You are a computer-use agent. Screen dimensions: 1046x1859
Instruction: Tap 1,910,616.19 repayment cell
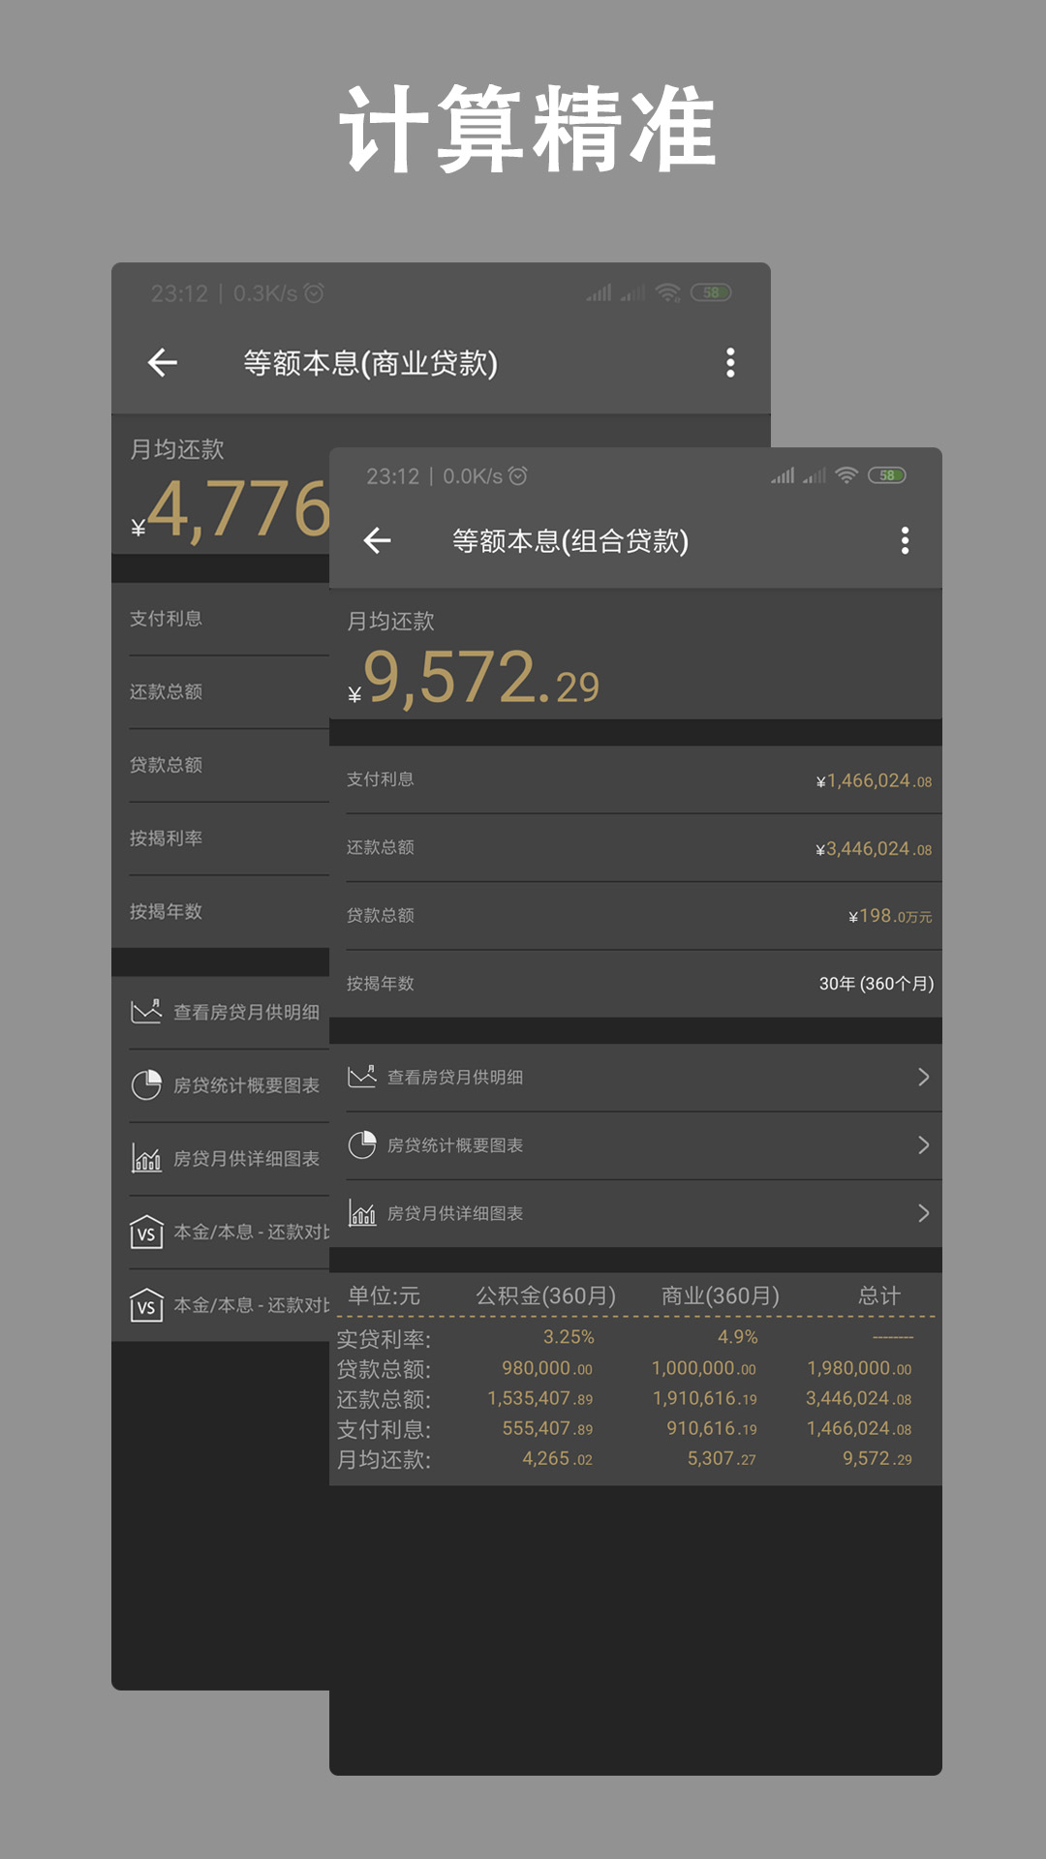point(704,1398)
